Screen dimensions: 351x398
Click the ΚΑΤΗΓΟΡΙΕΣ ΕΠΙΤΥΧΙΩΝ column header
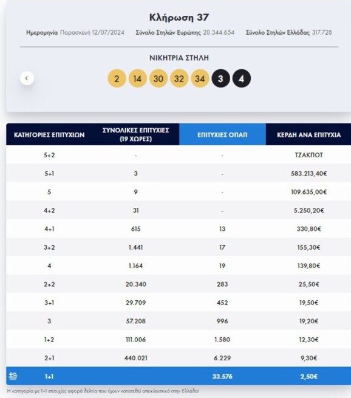[49, 134]
